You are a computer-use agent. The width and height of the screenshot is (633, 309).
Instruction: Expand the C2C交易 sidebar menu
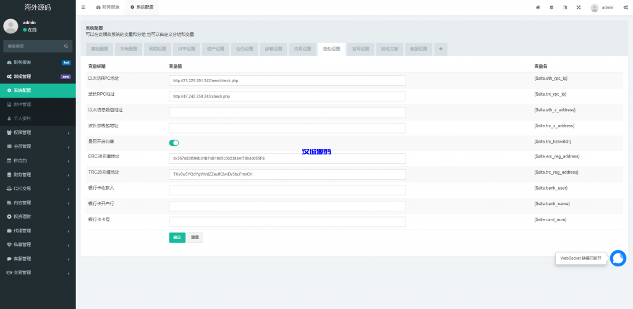pyautogui.click(x=37, y=188)
